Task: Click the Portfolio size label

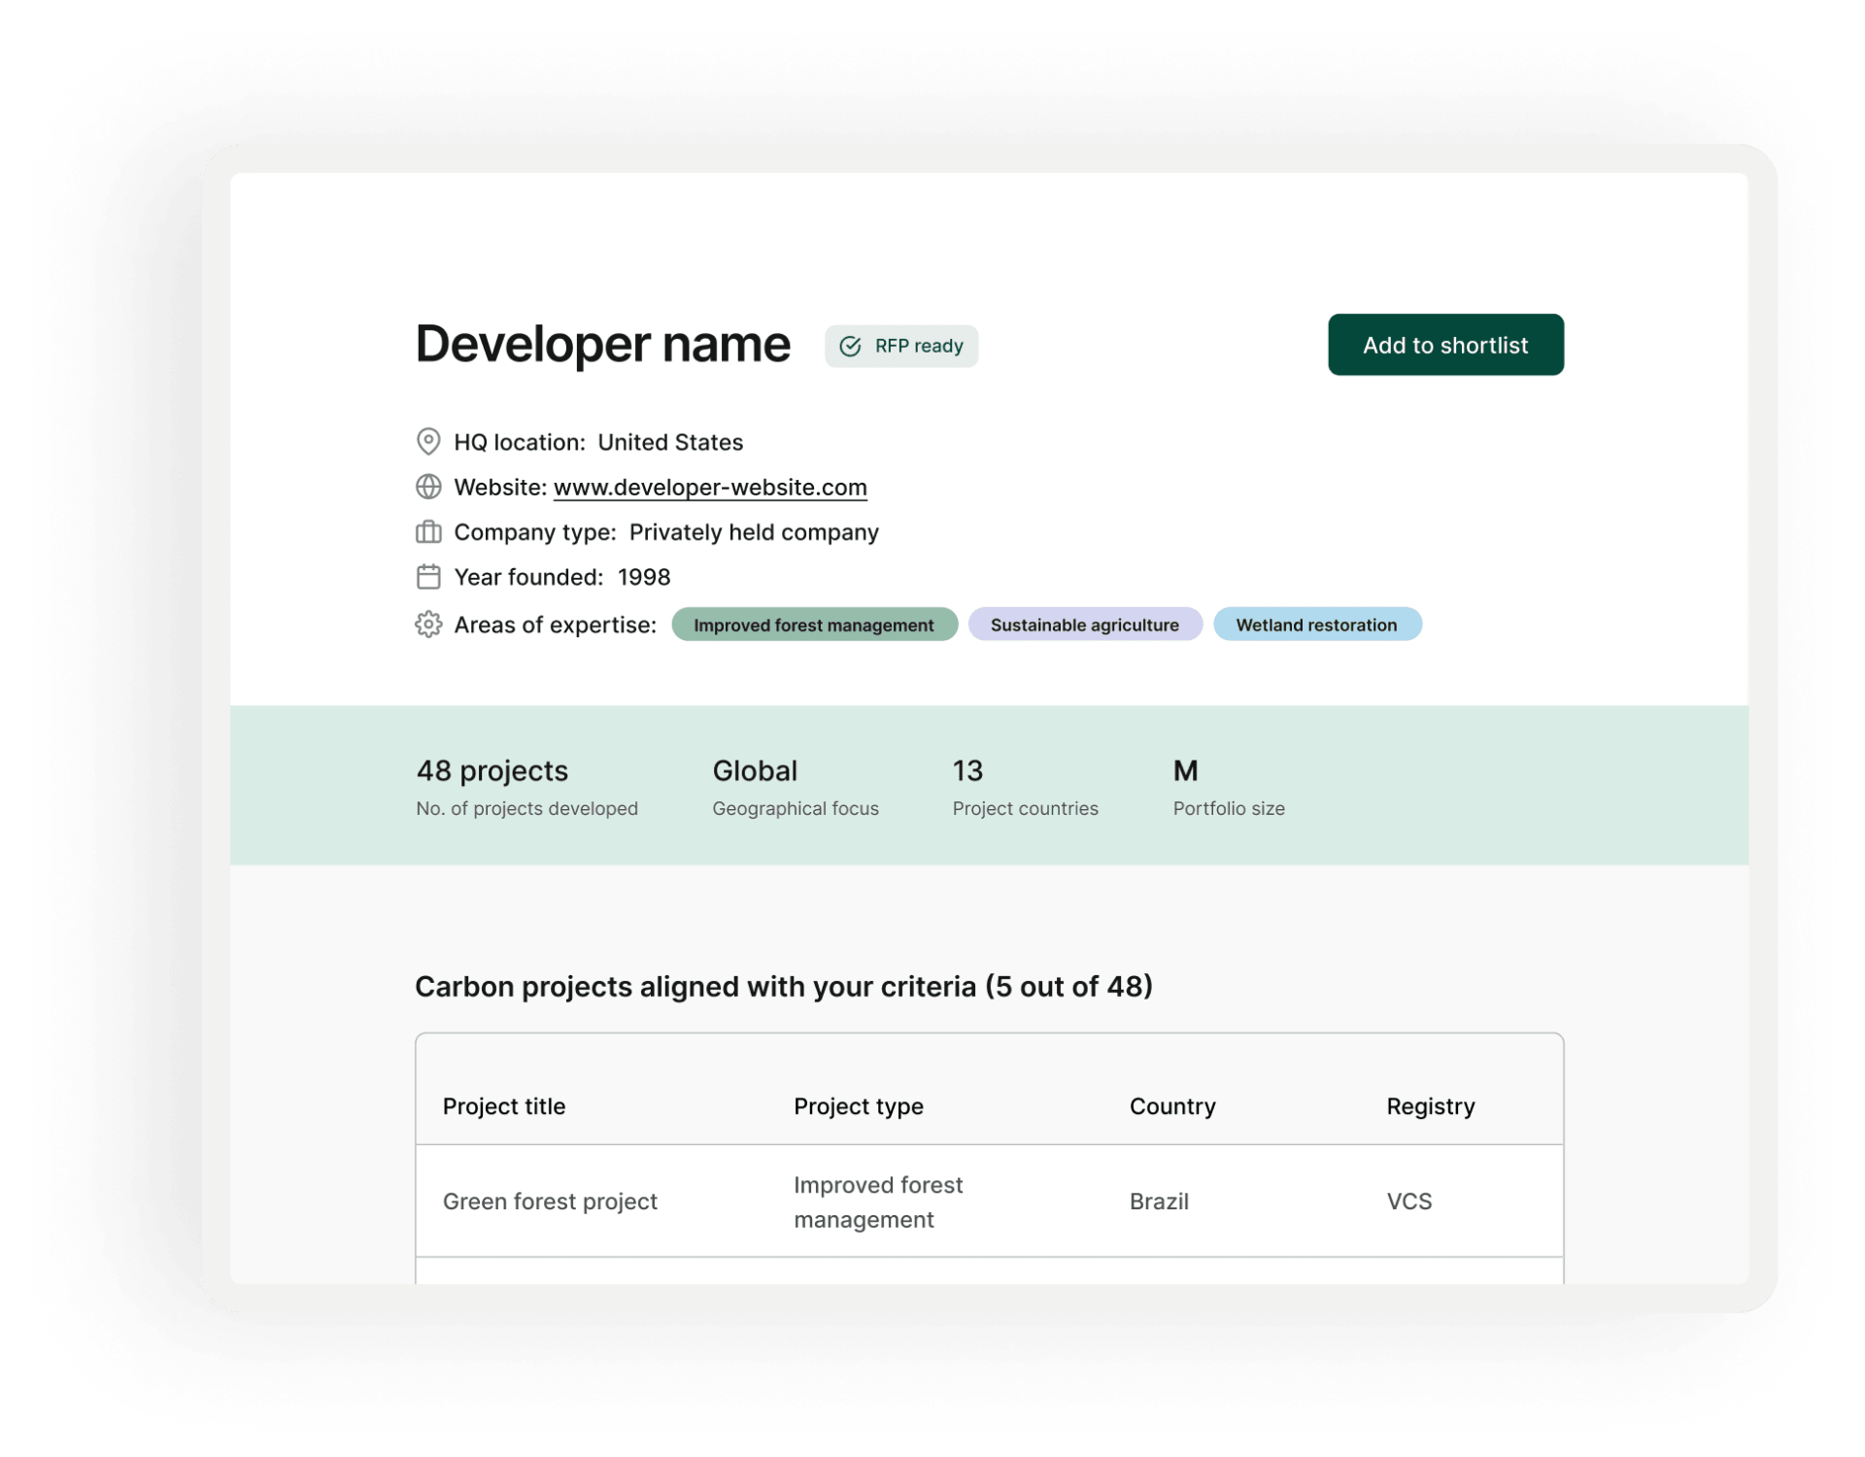Action: click(1229, 808)
